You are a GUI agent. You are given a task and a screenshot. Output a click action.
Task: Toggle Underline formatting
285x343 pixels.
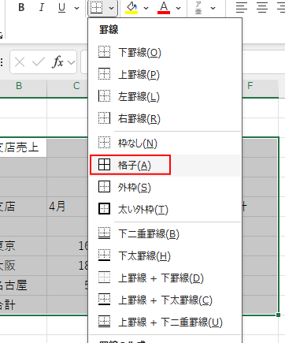point(61,8)
